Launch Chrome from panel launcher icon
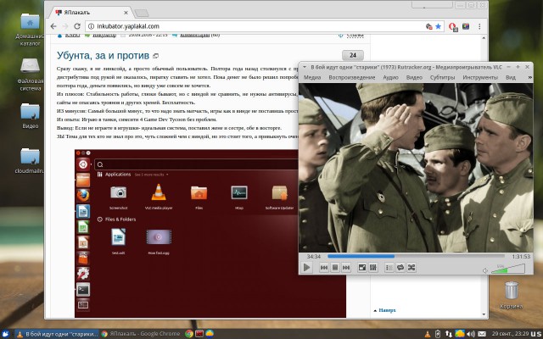This screenshot has width=543, height=339. (189, 334)
